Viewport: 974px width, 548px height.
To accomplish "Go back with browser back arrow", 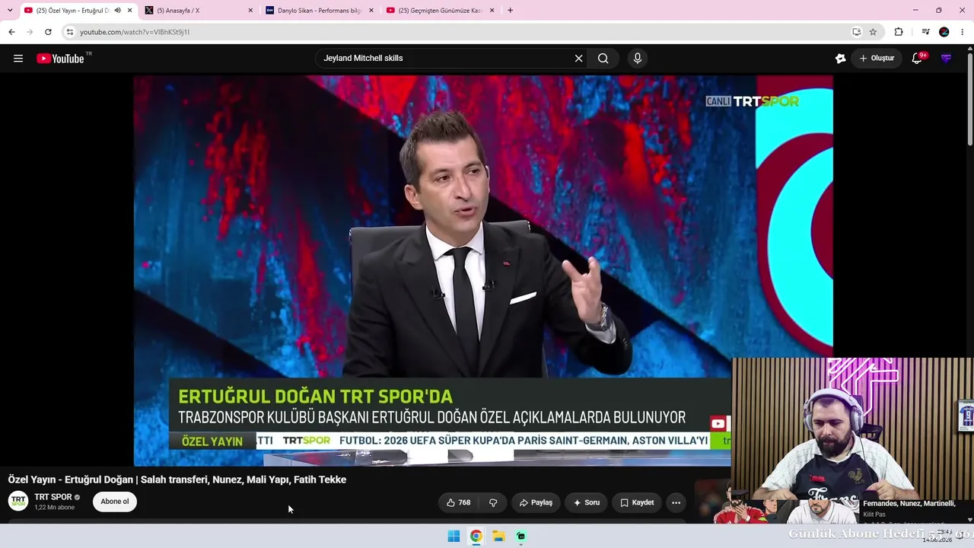I will pyautogui.click(x=11, y=32).
